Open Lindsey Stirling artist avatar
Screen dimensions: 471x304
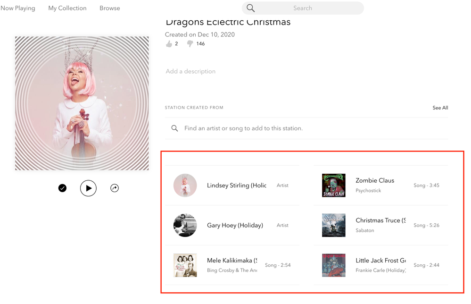tap(185, 186)
